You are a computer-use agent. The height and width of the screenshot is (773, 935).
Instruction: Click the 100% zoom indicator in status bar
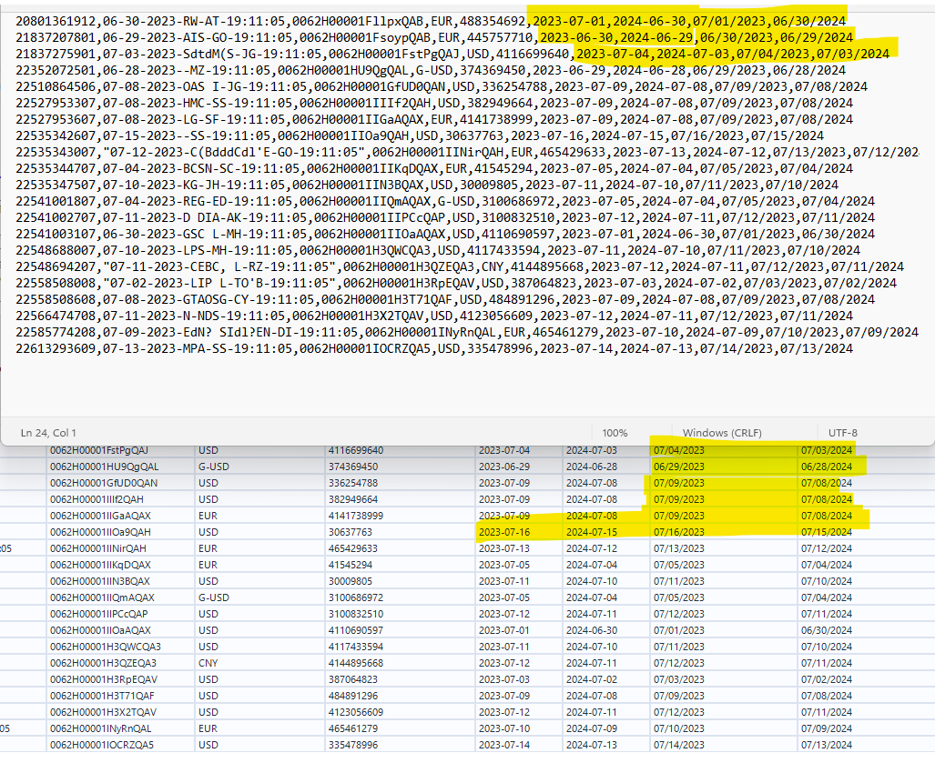click(615, 432)
